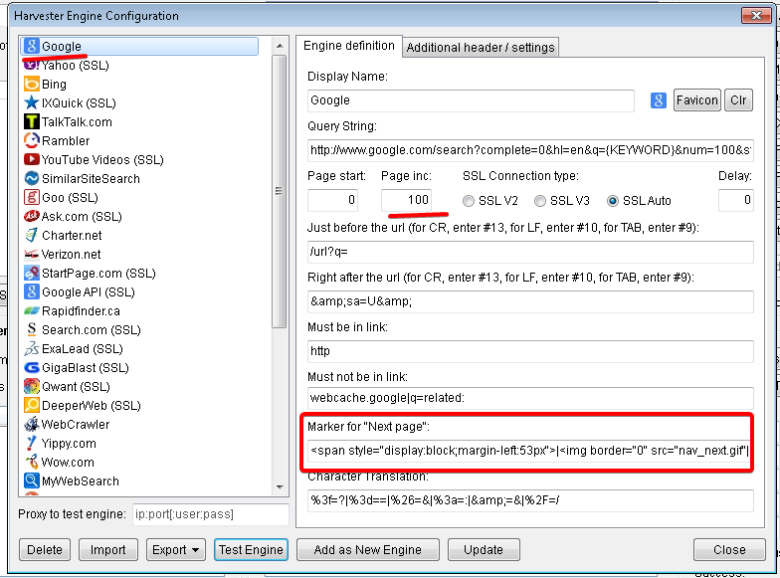Click the ExaLead engine icon
The image size is (780, 578).
pos(32,348)
